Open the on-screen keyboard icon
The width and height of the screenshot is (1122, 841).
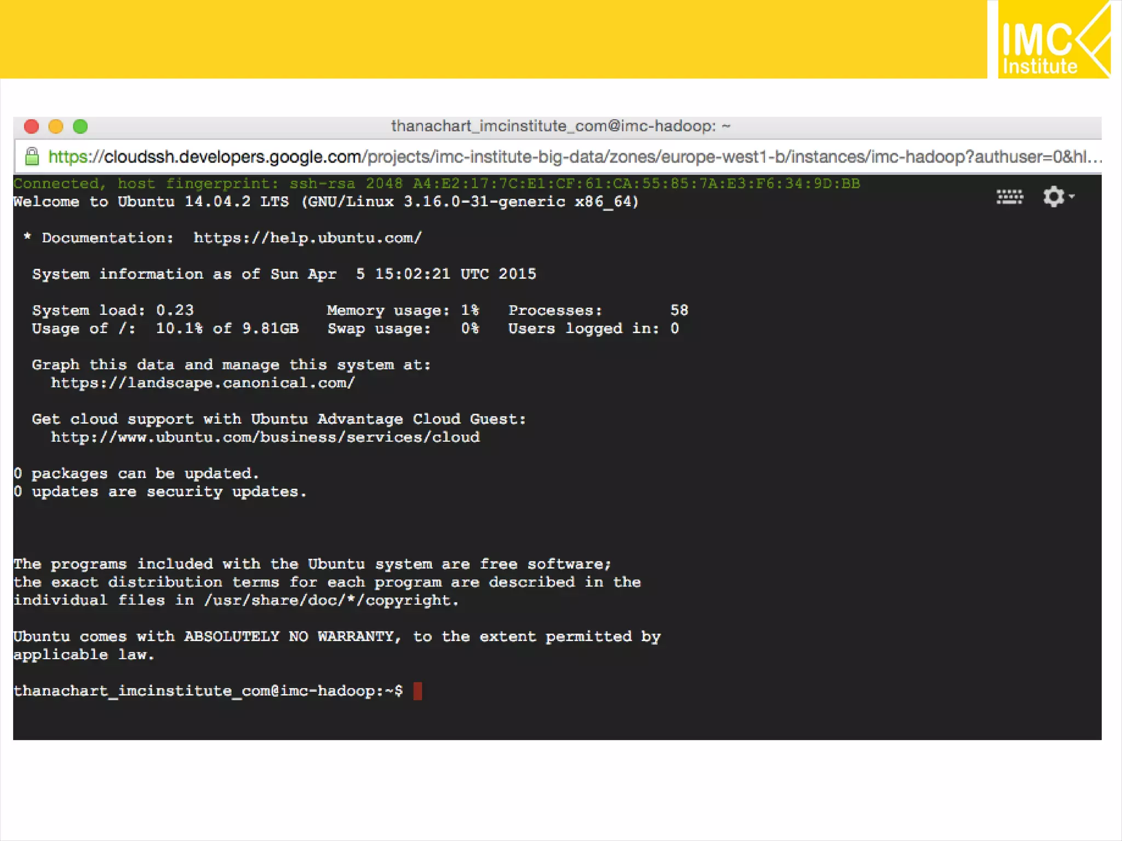coord(1009,197)
